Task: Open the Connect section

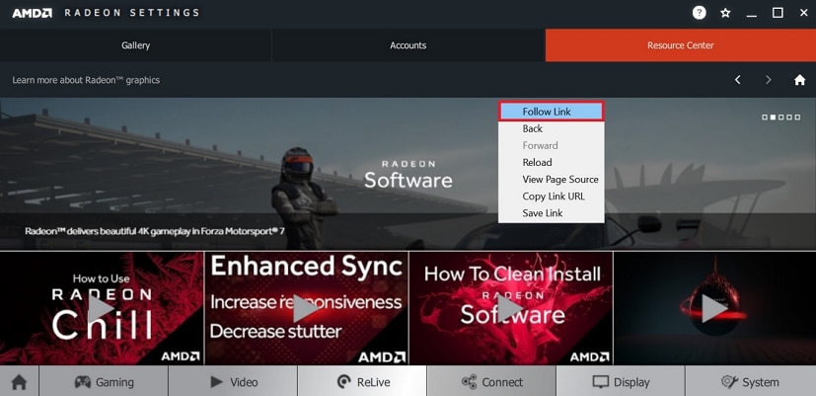Action: point(491,382)
